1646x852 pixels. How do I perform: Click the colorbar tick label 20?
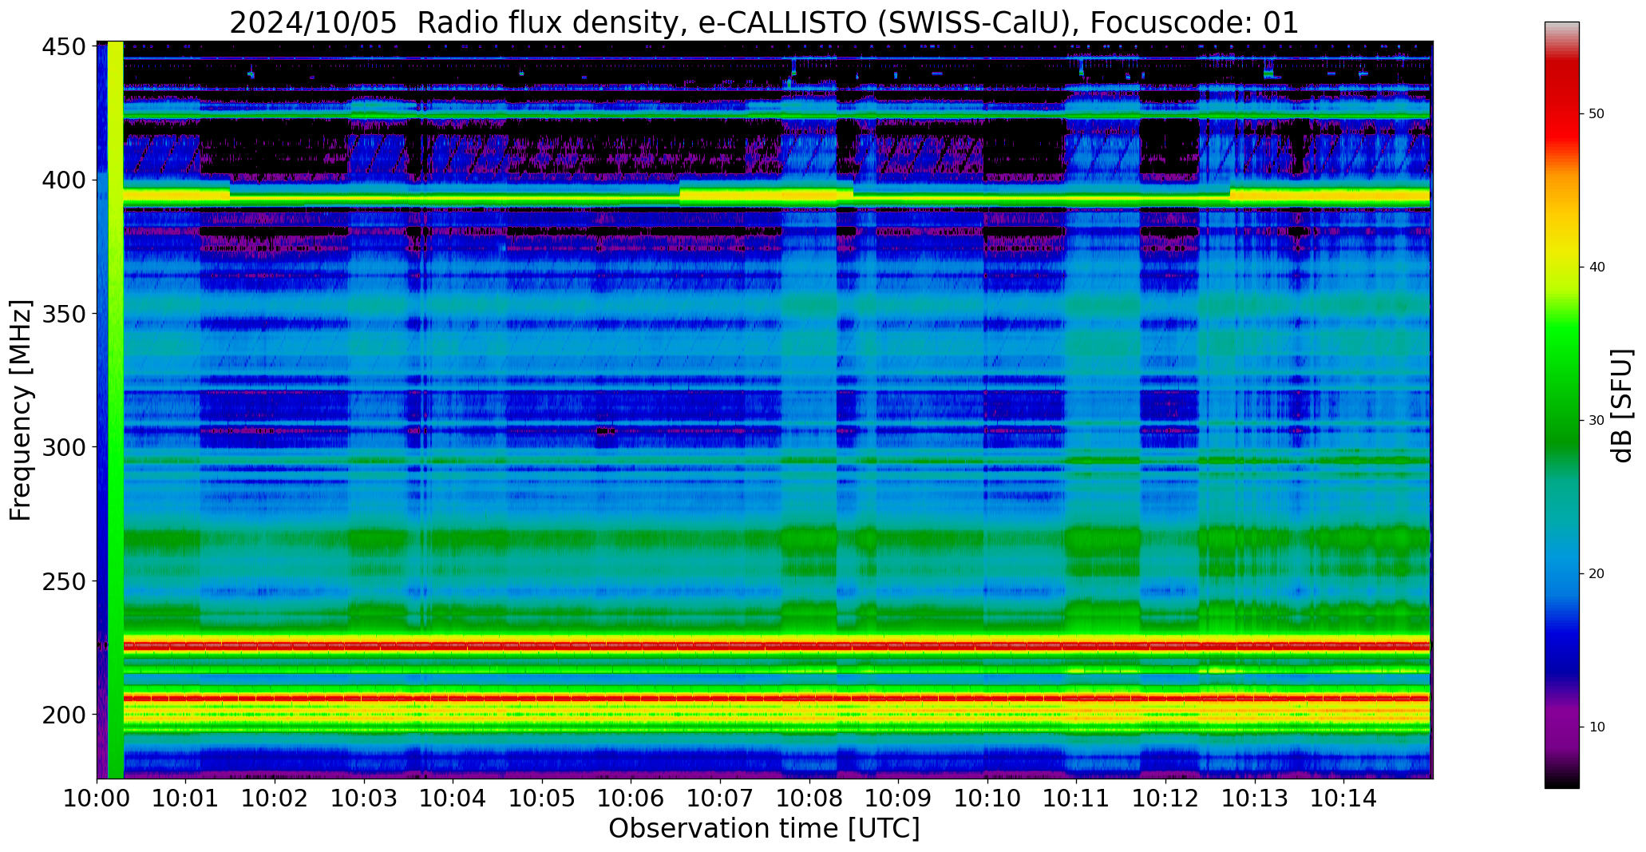coord(1597,574)
